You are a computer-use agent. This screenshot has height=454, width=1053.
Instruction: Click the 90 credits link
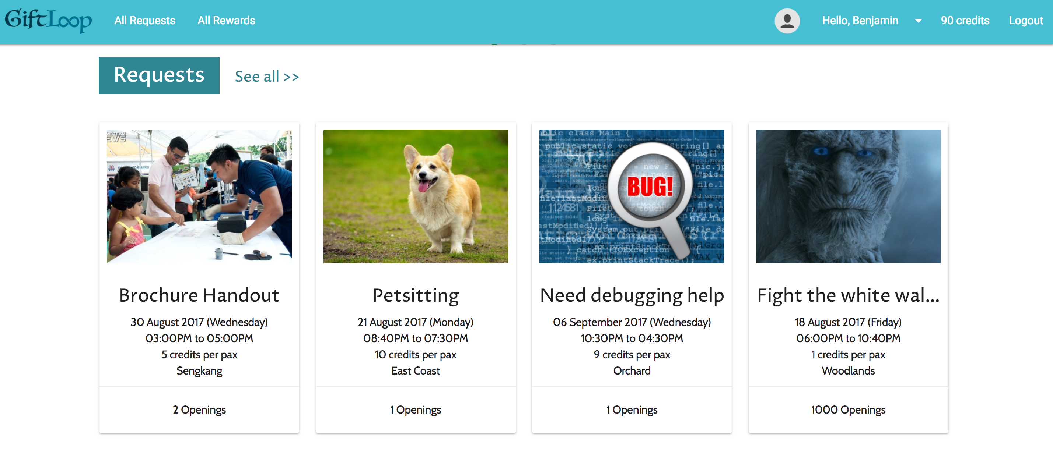point(965,20)
